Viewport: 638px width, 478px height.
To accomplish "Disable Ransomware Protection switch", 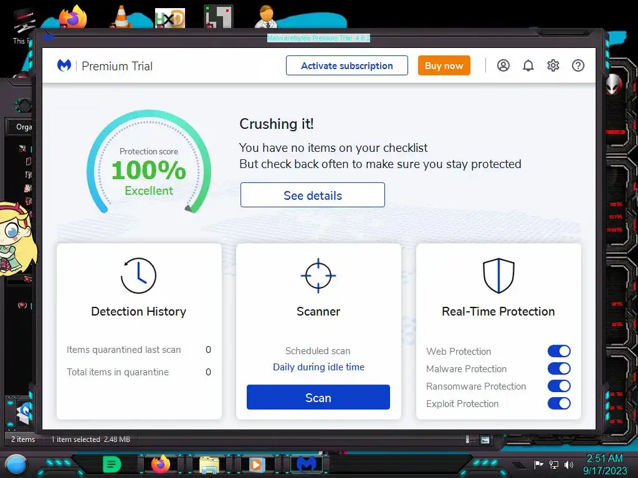I will (559, 386).
